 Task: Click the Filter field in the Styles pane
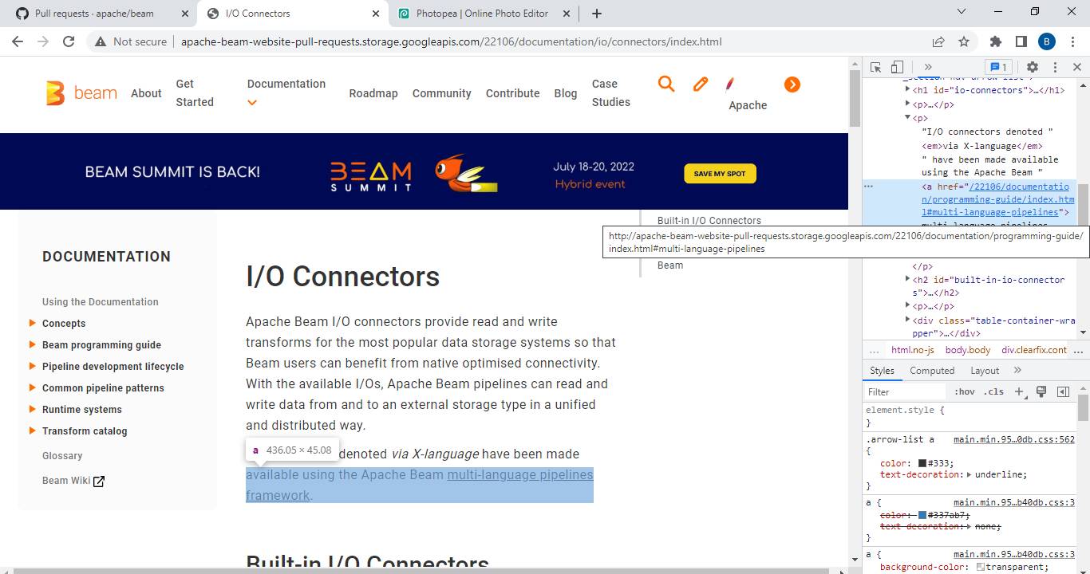[905, 391]
